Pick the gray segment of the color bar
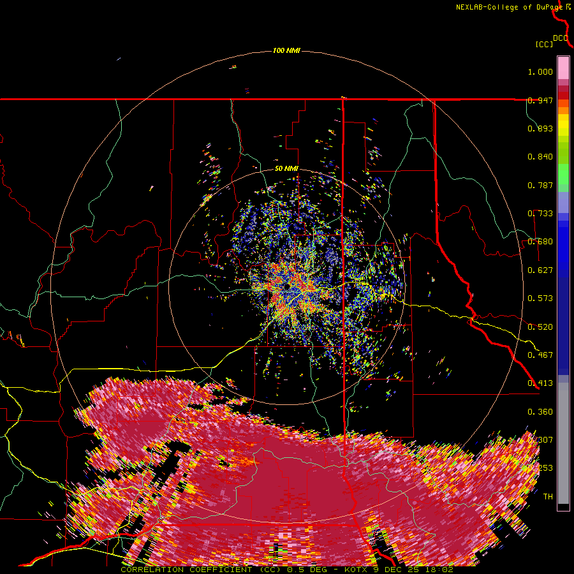 pyautogui.click(x=563, y=443)
